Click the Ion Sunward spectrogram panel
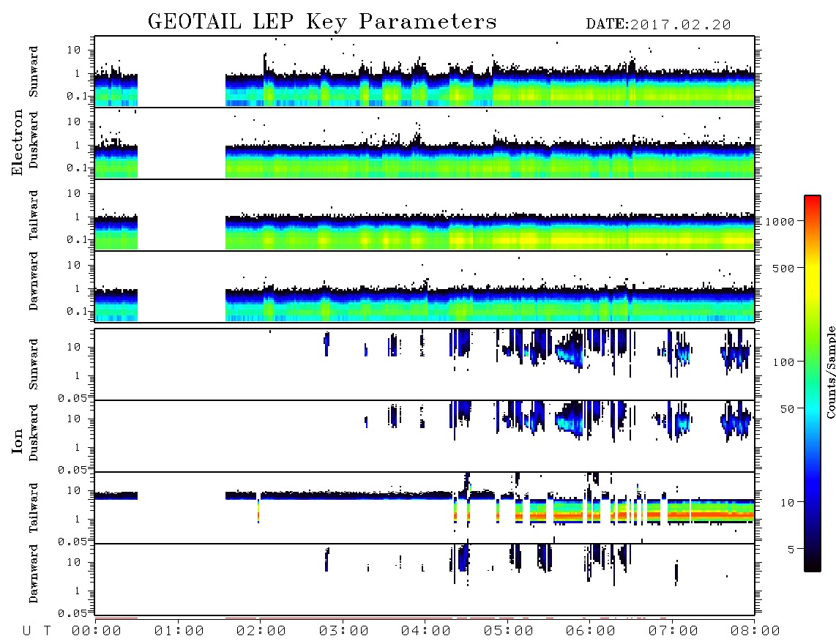 pyautogui.click(x=425, y=364)
